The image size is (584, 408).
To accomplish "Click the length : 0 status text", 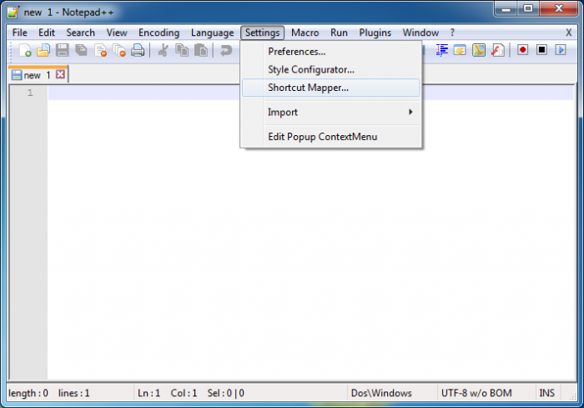I will tap(28, 393).
